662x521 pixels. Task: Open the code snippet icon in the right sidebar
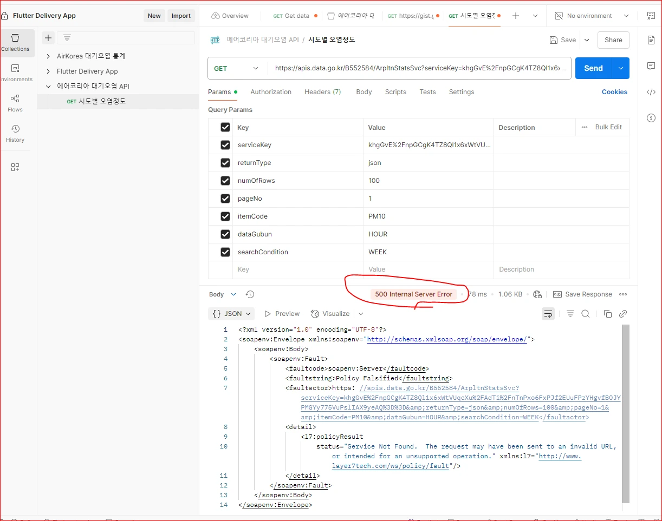click(x=651, y=92)
